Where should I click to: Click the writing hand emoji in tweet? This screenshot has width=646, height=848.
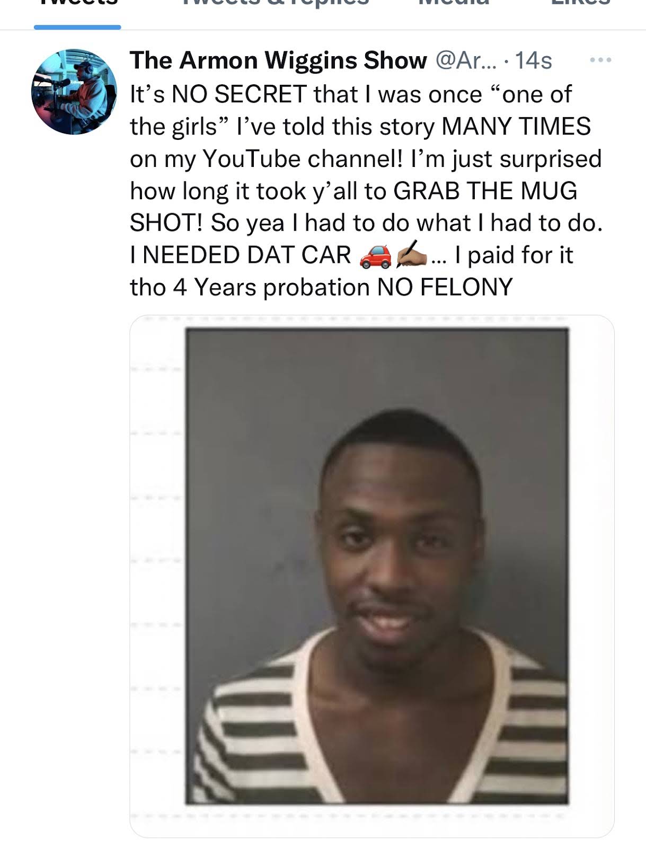[411, 255]
